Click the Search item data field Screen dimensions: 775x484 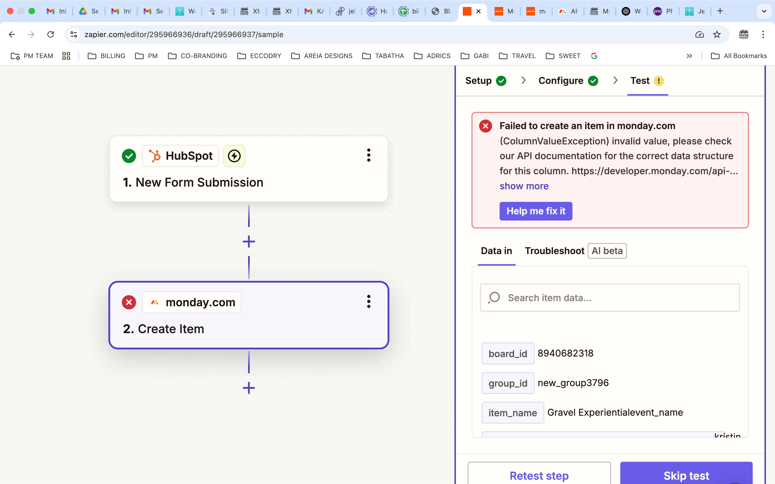pyautogui.click(x=610, y=297)
